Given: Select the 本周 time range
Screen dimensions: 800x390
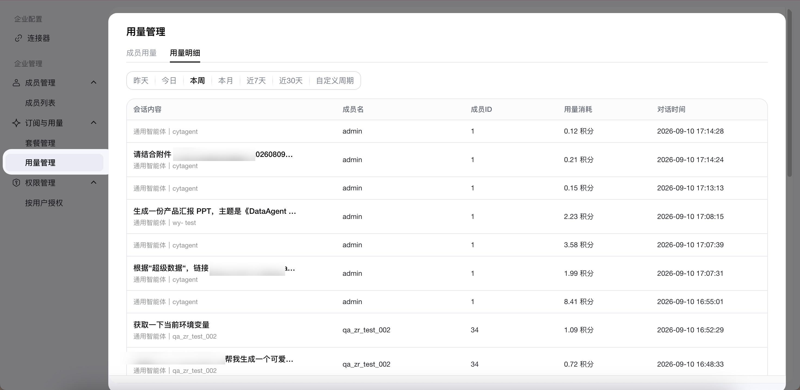Looking at the screenshot, I should coord(198,81).
